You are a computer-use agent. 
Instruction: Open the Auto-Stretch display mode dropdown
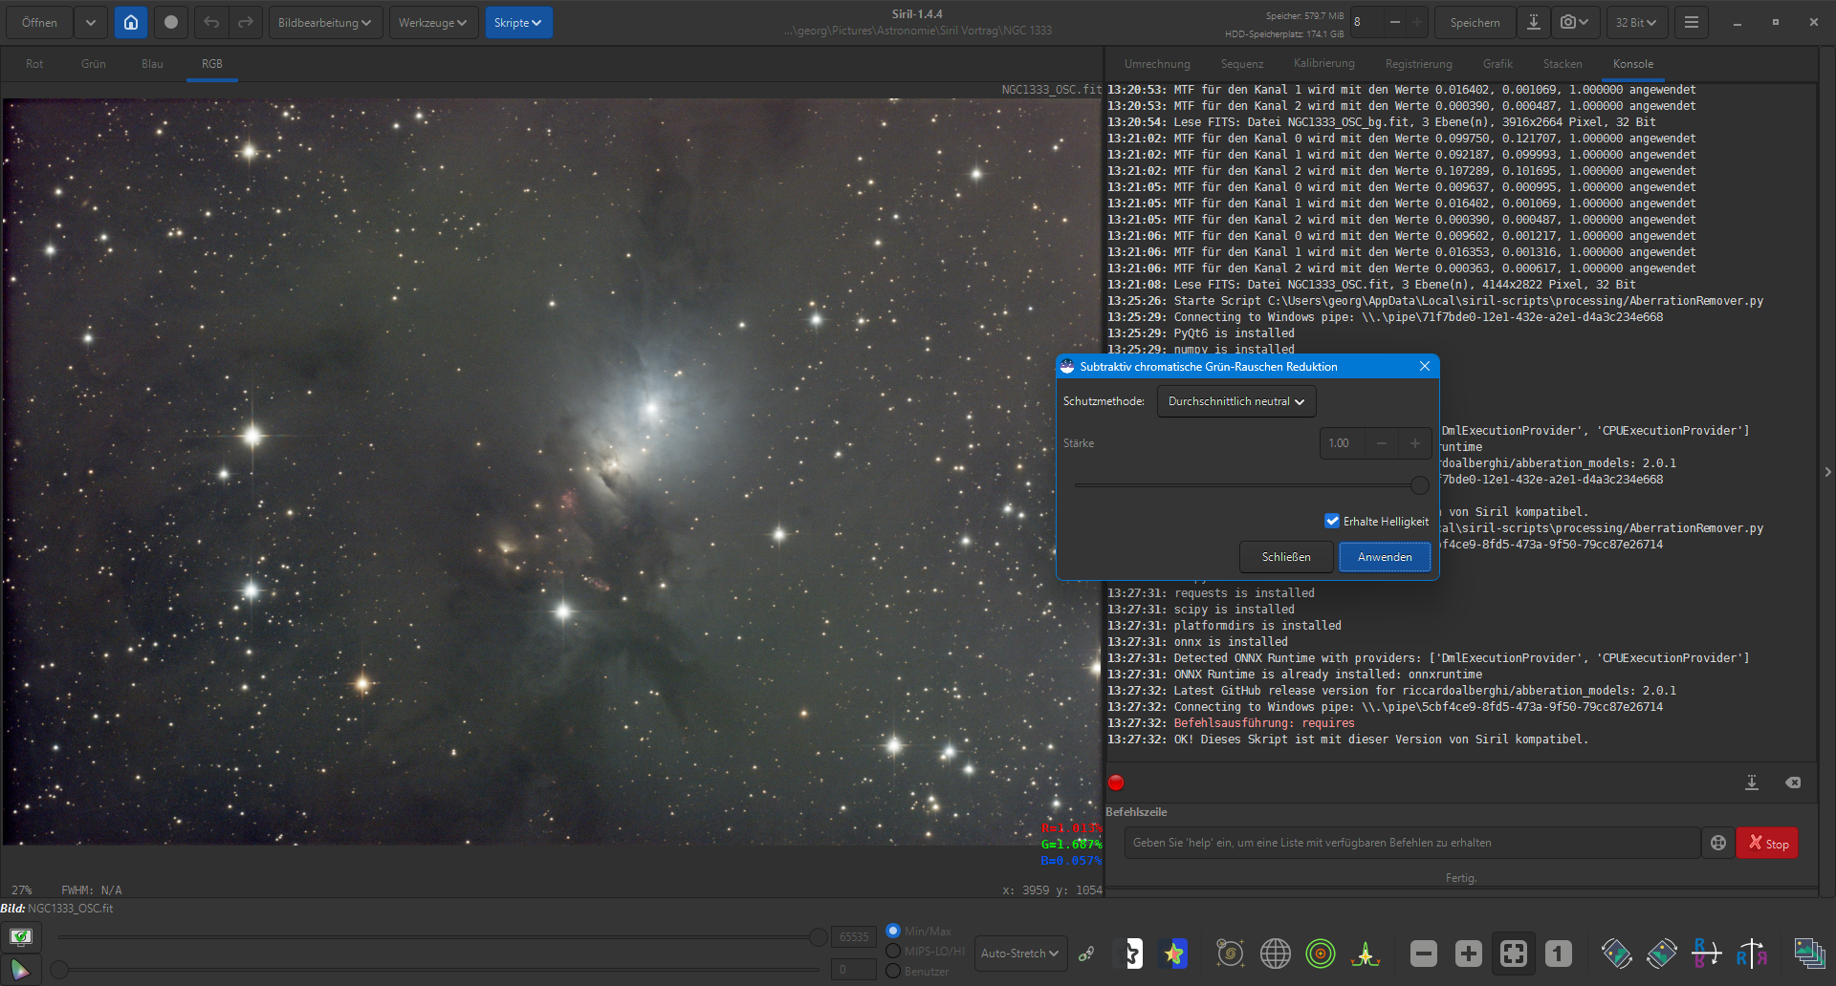tap(1020, 954)
